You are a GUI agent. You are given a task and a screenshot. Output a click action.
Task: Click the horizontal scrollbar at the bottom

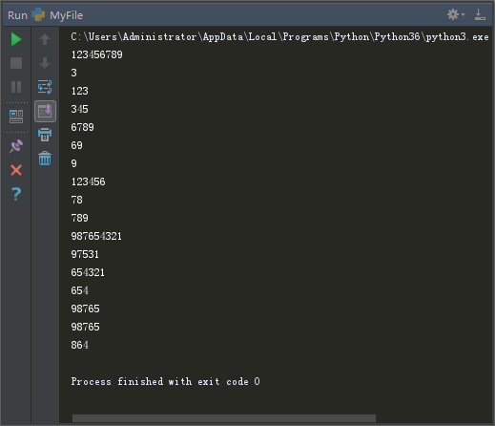tap(224, 418)
